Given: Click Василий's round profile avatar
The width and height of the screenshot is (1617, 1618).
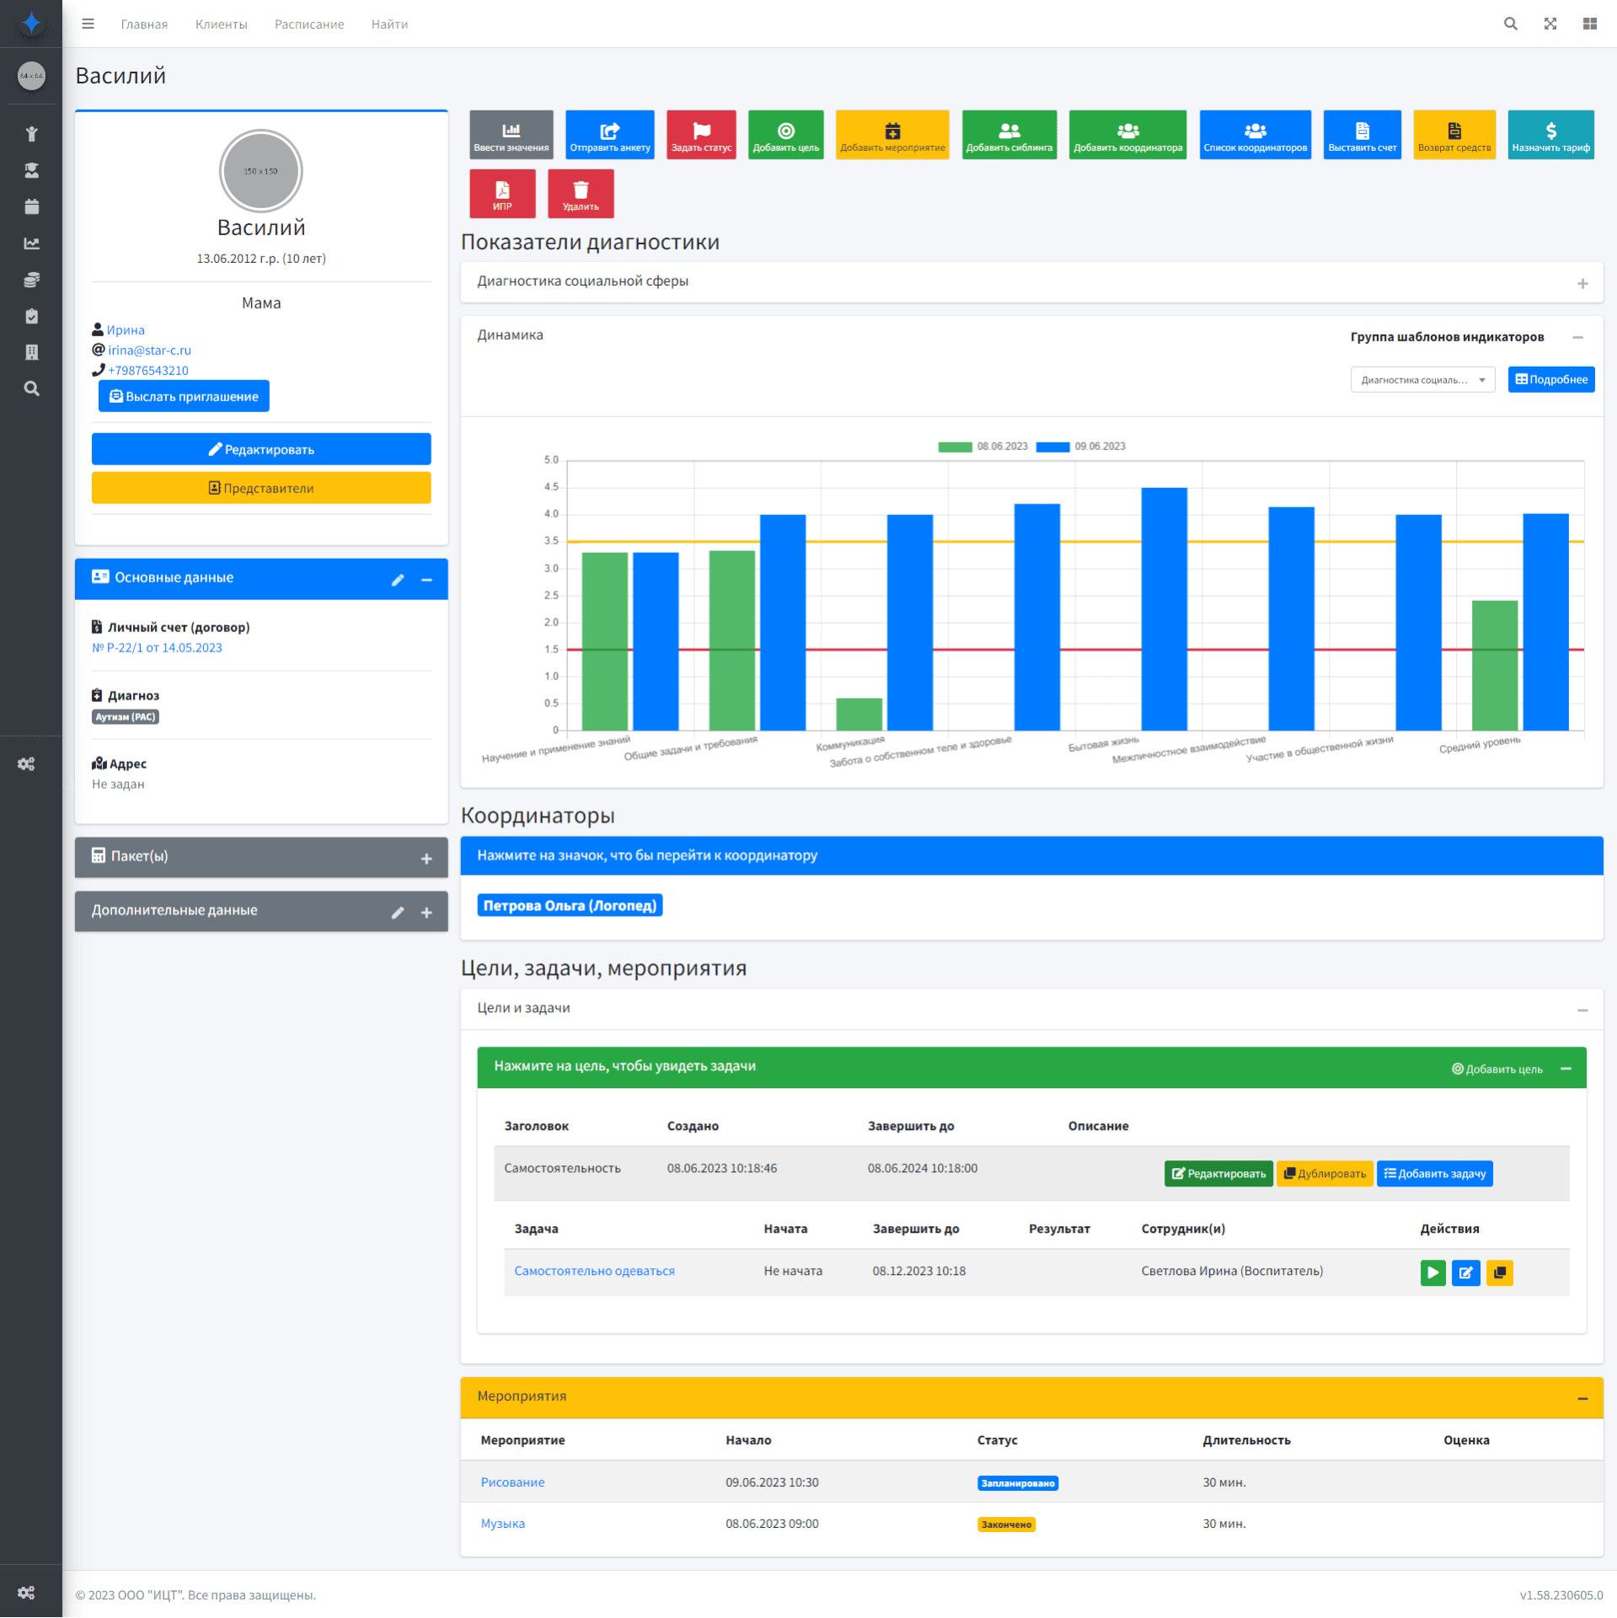Looking at the screenshot, I should (x=261, y=171).
